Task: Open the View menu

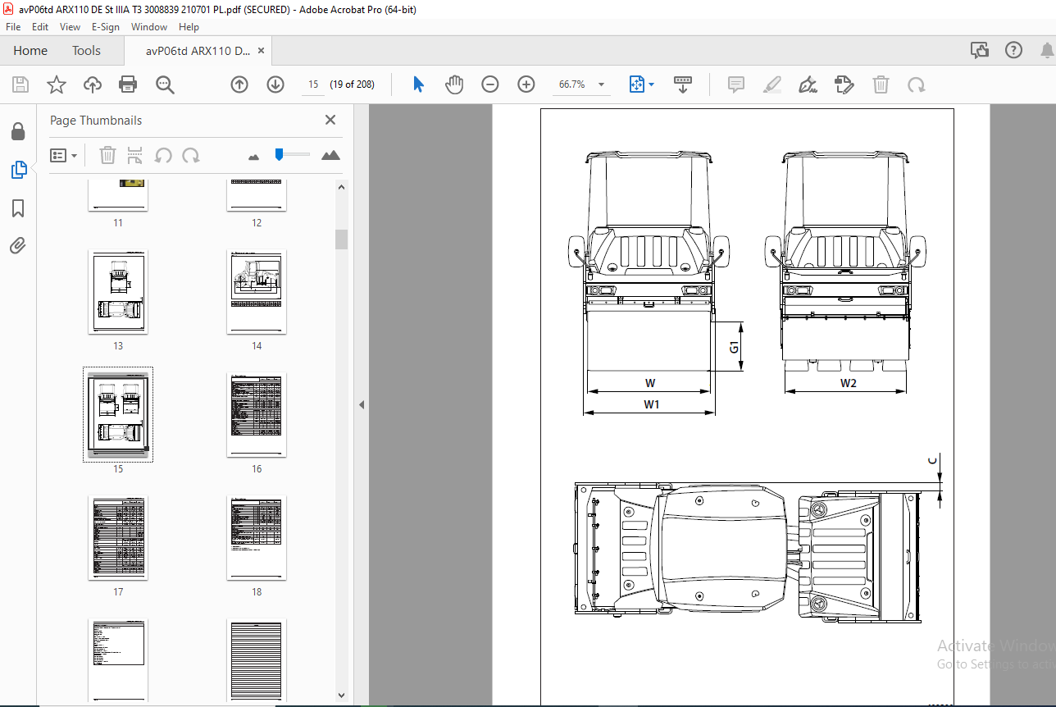Action: (71, 27)
